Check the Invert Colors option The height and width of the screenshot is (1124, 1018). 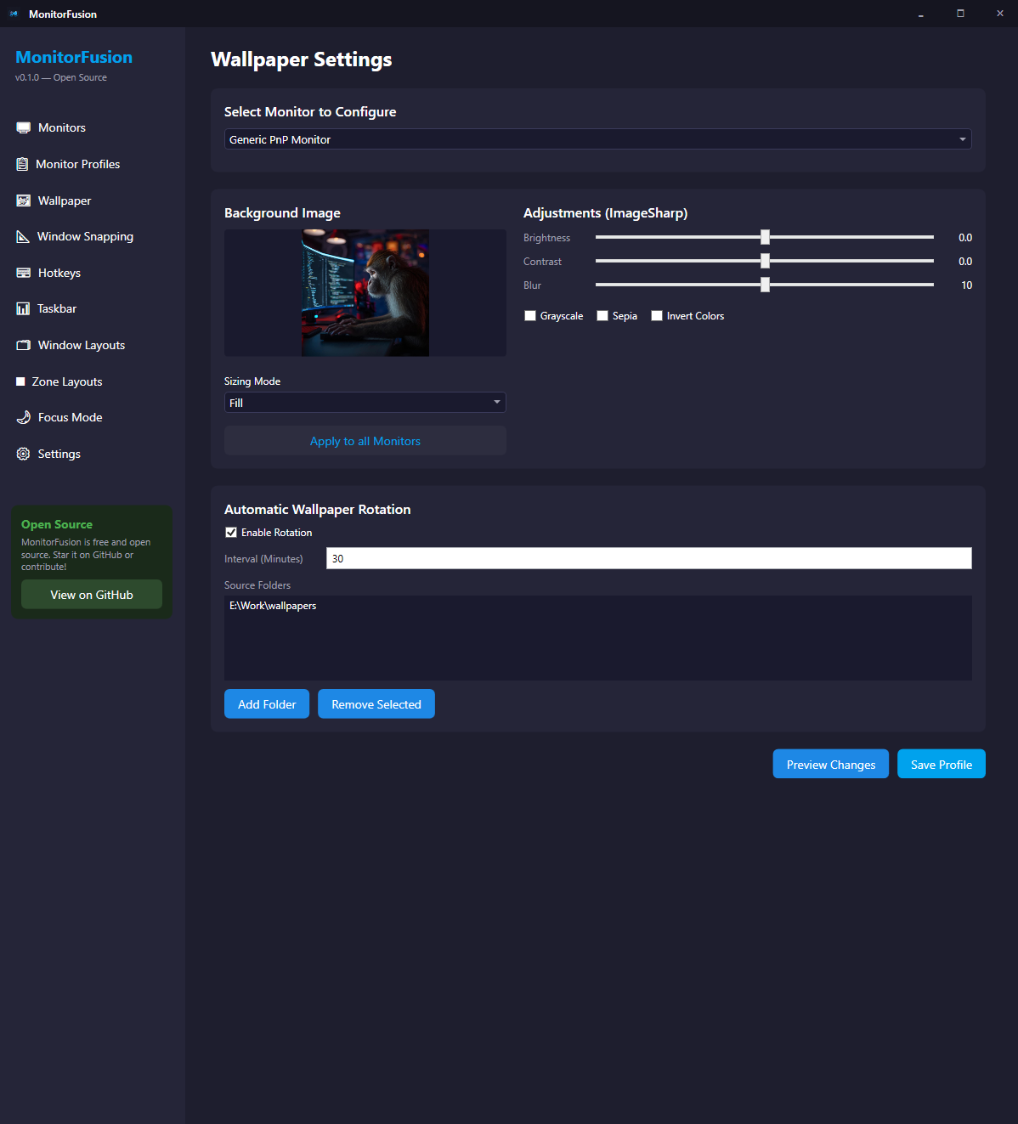[x=656, y=315]
